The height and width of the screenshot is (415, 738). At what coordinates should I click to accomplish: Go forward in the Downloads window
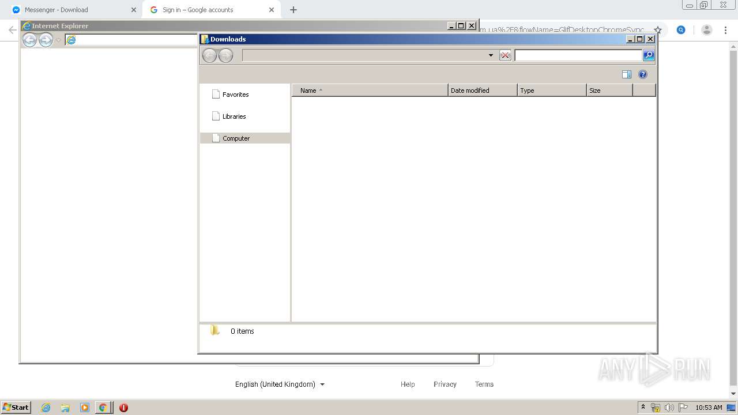click(225, 55)
